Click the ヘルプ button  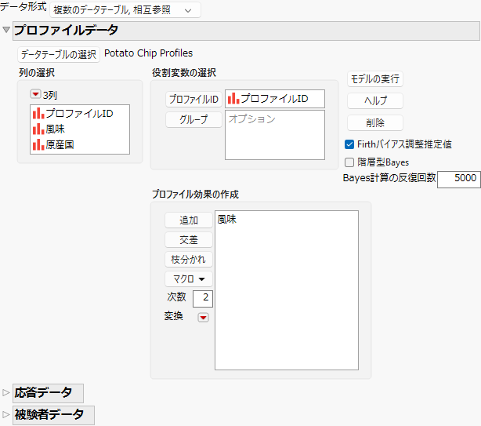pos(375,100)
